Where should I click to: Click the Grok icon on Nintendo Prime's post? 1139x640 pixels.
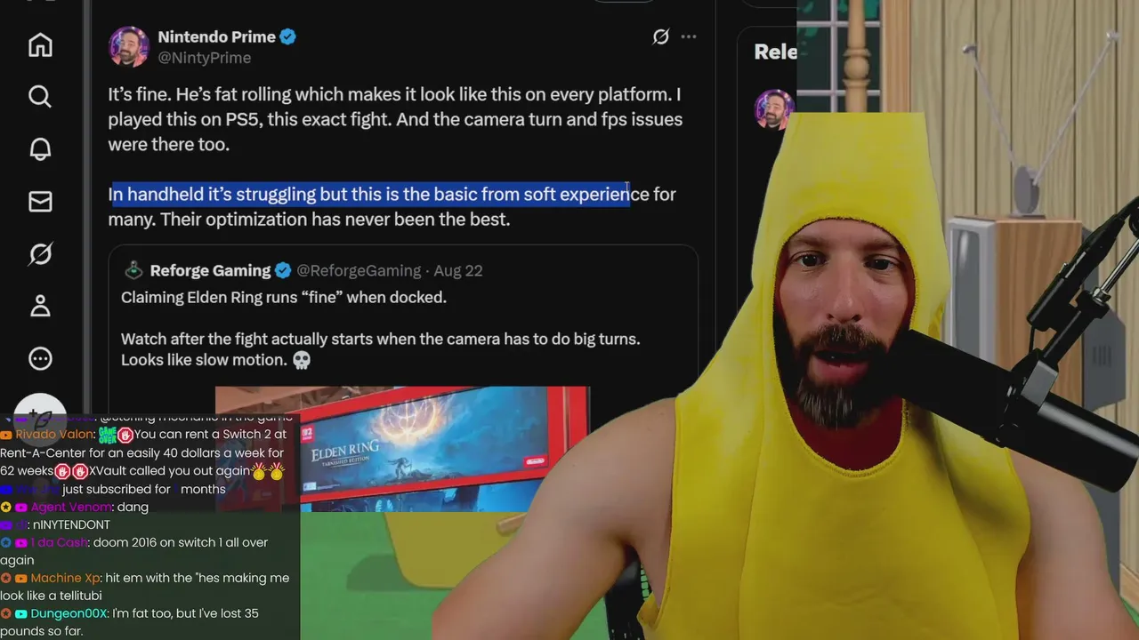pyautogui.click(x=660, y=36)
